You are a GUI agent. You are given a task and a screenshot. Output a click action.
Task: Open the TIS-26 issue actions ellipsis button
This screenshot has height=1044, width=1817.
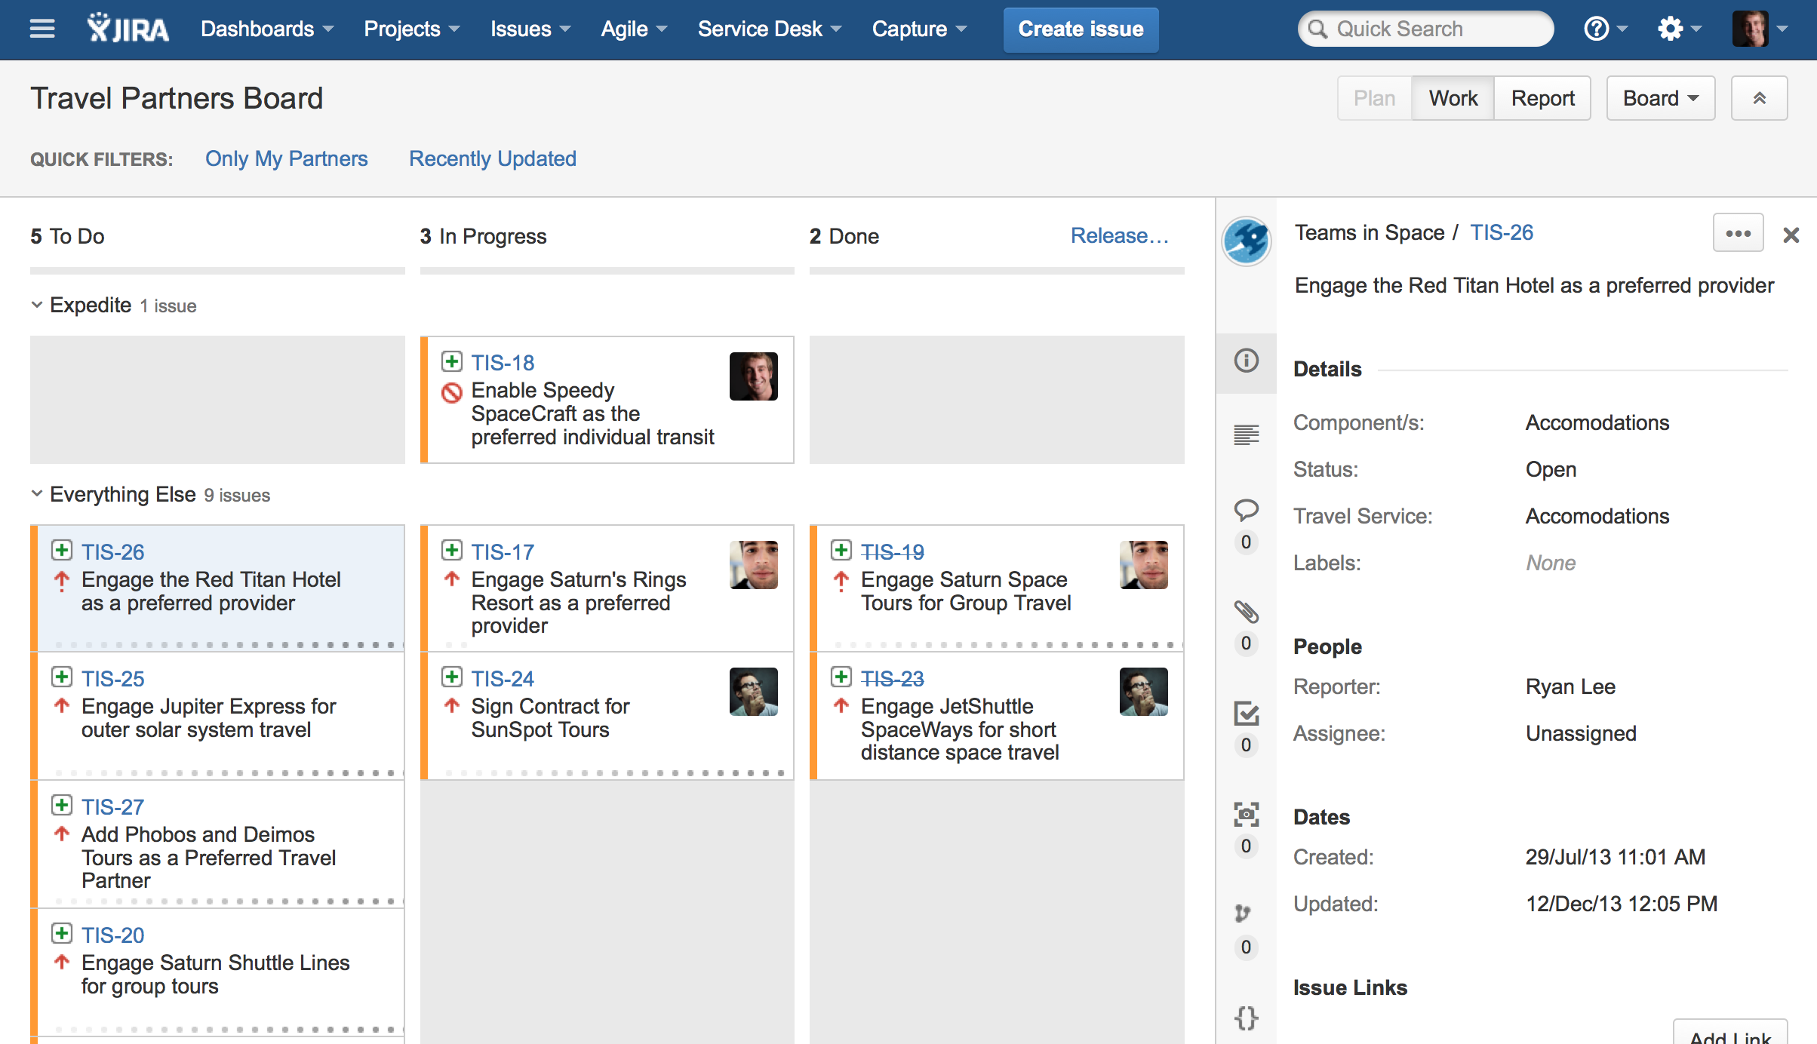1738,233
